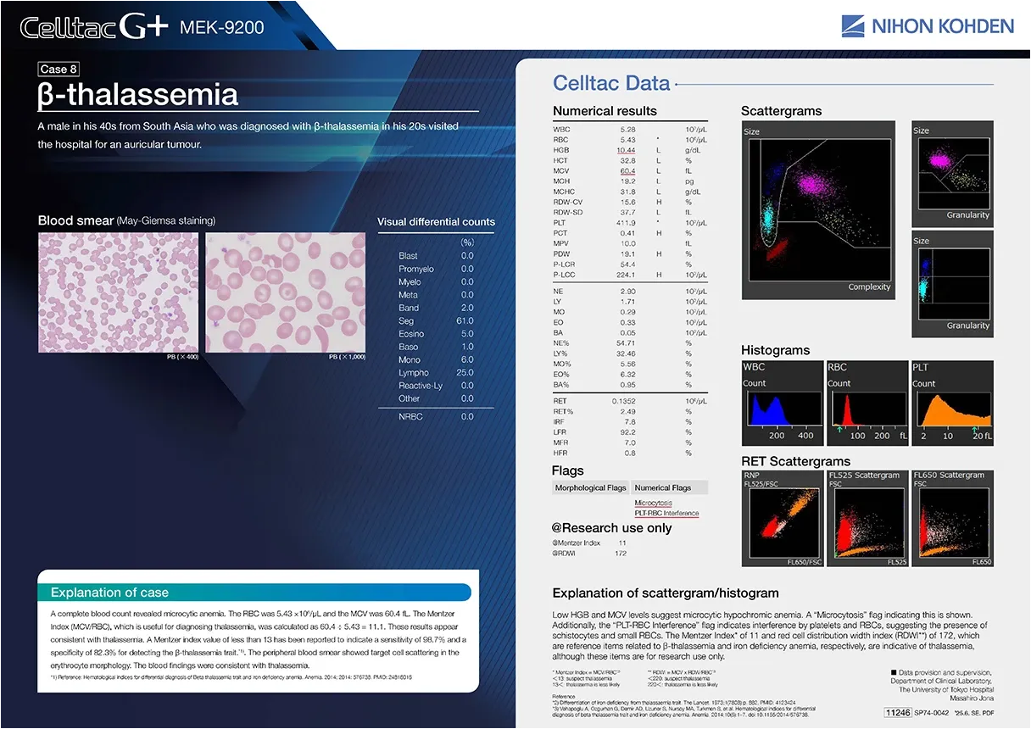Click the Visual differential counts heading

(436, 222)
